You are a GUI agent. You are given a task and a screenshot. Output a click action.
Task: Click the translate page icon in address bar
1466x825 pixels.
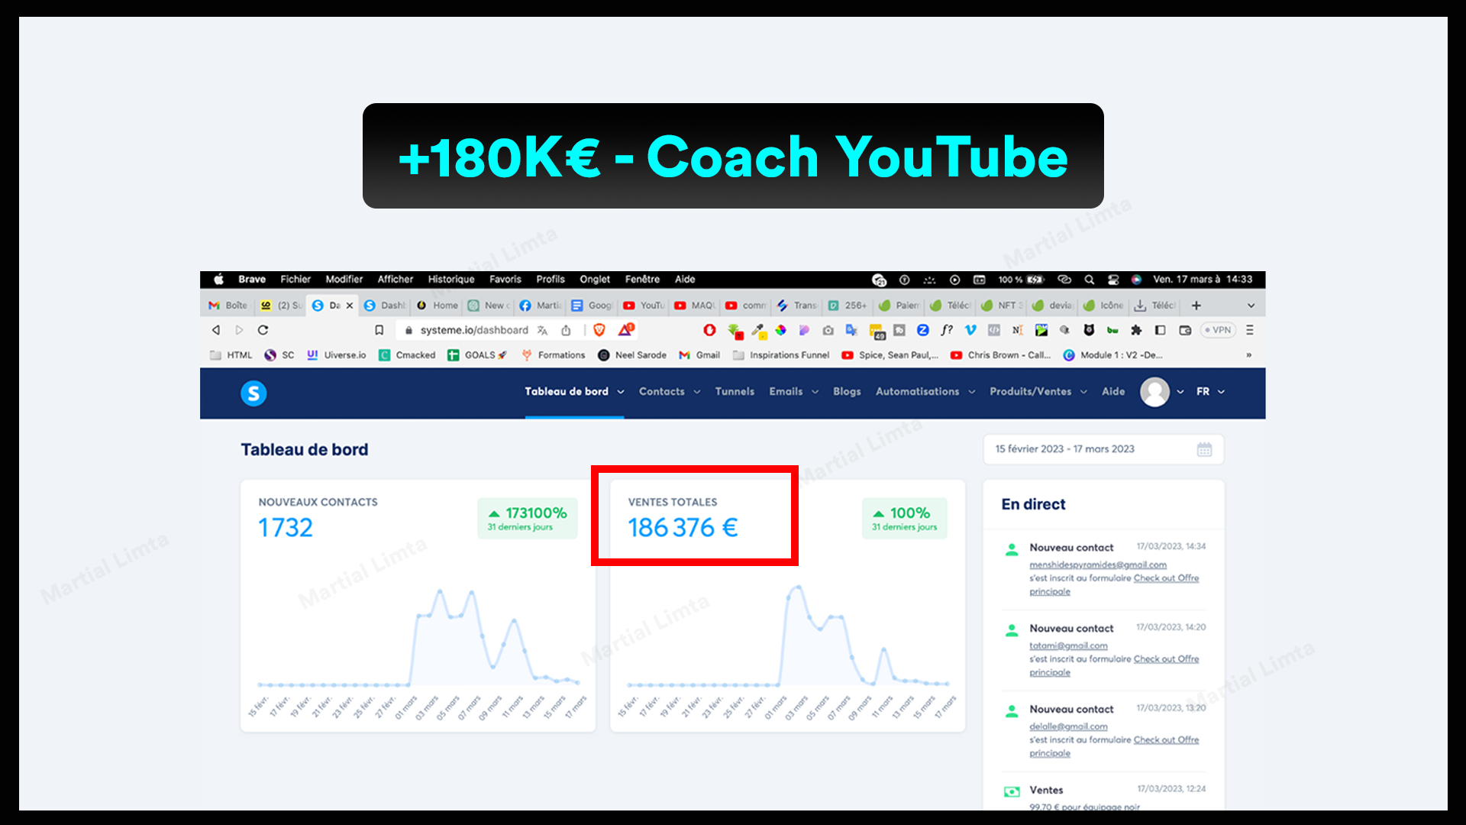coord(542,330)
